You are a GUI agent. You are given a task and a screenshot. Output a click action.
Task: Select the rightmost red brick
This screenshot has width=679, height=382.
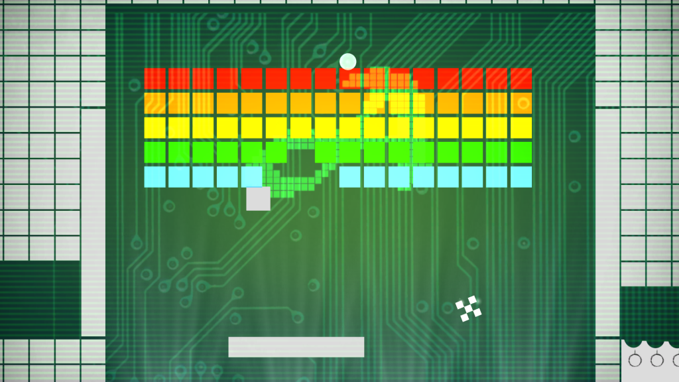coord(521,79)
